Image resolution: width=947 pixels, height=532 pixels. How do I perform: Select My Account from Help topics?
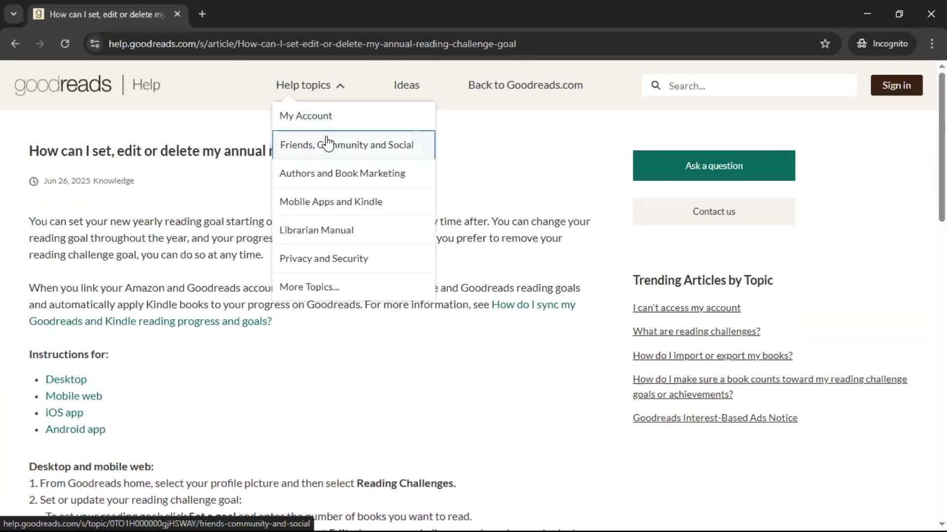[x=354, y=116]
